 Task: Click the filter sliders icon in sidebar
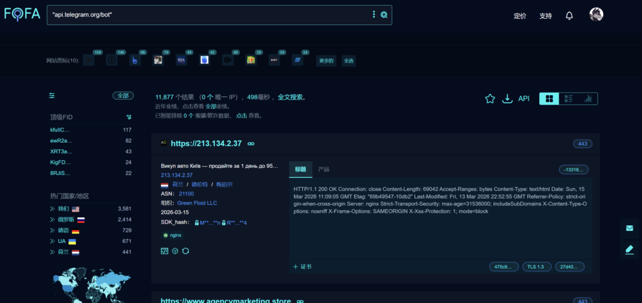coord(52,96)
